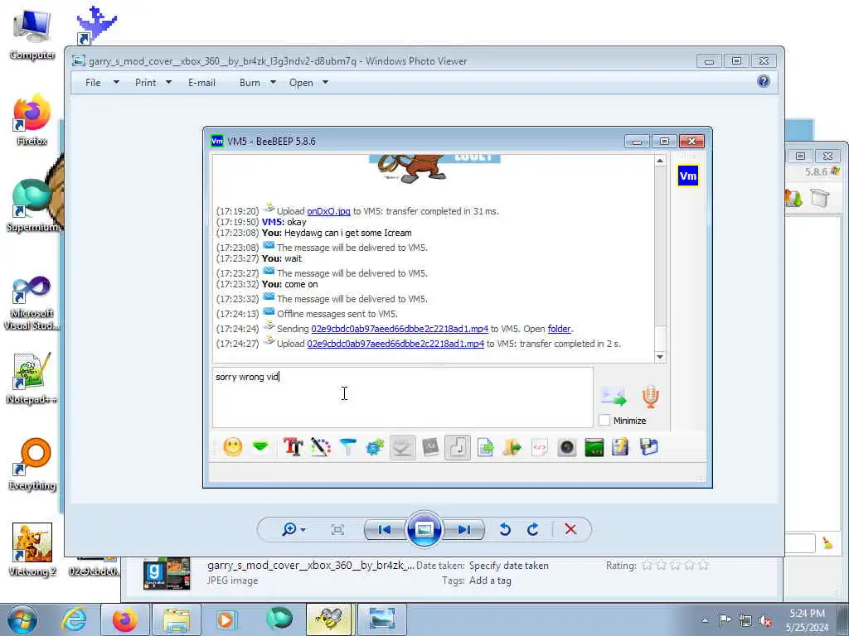The image size is (849, 636).
Task: Click the broom icon in background BeeBEEP window
Action: pos(827,543)
